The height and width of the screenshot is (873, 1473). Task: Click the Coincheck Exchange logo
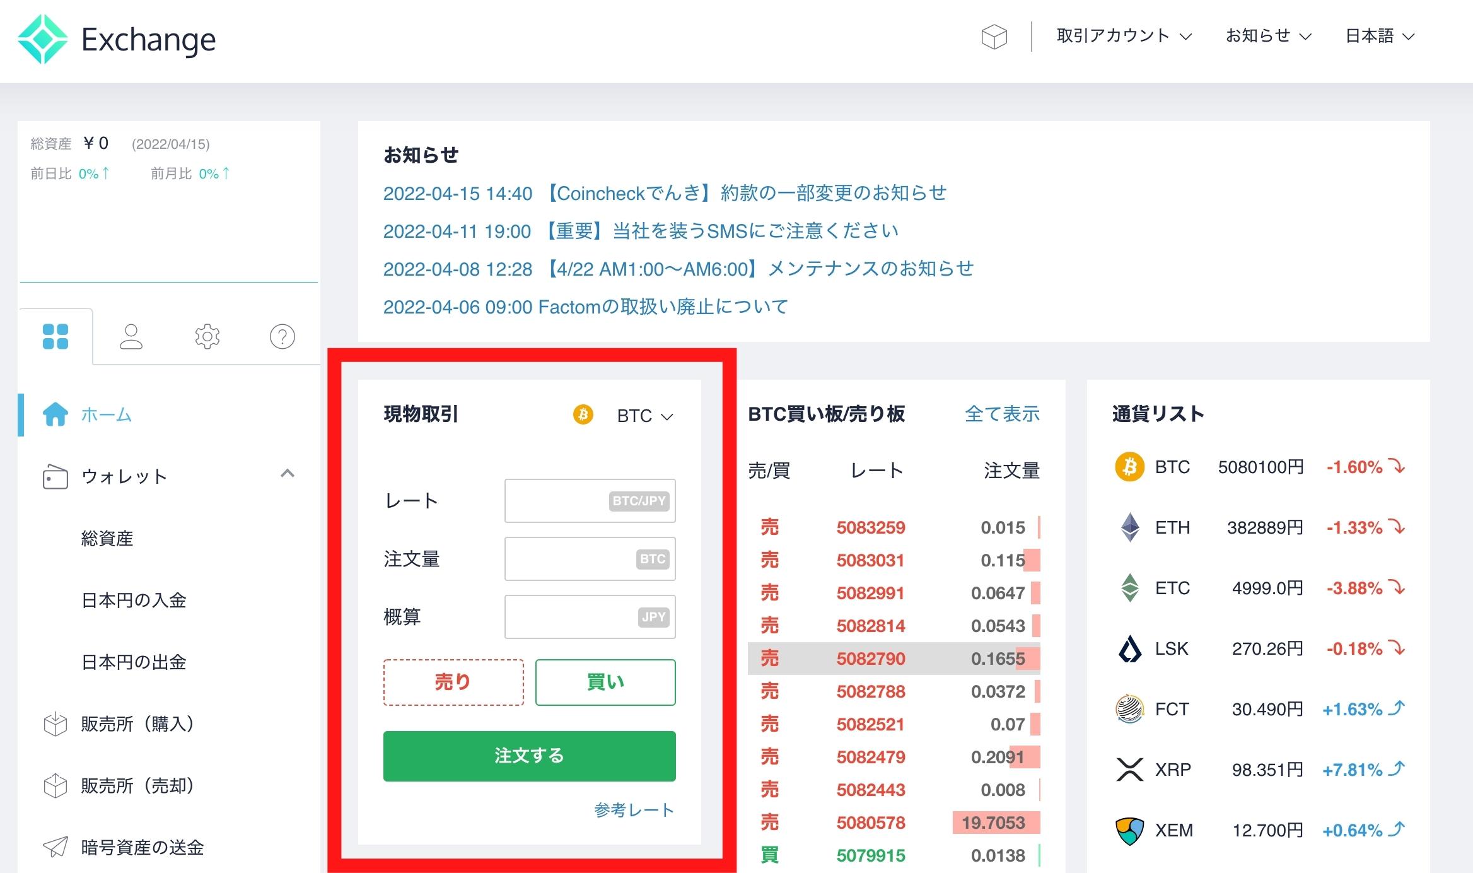pyautogui.click(x=117, y=39)
